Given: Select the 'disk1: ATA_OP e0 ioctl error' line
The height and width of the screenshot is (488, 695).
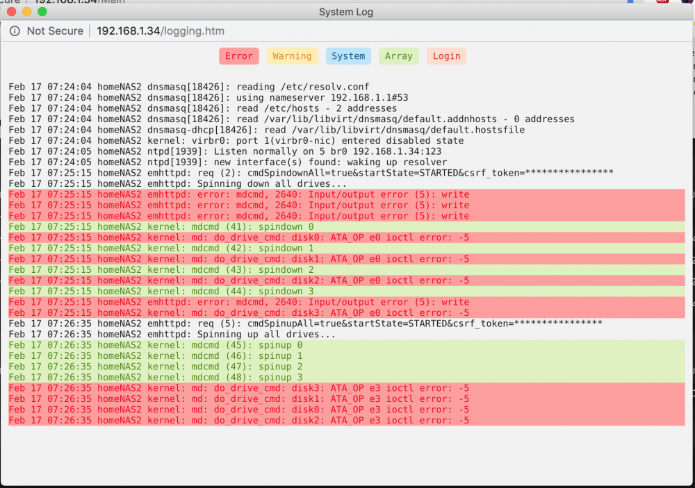Looking at the screenshot, I should pyautogui.click(x=347, y=259).
